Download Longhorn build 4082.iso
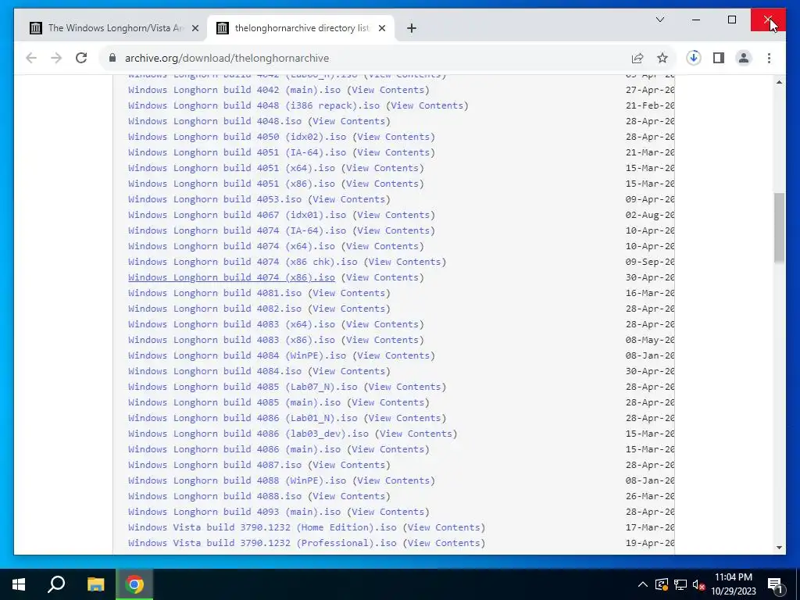The image size is (800, 600). (x=215, y=309)
